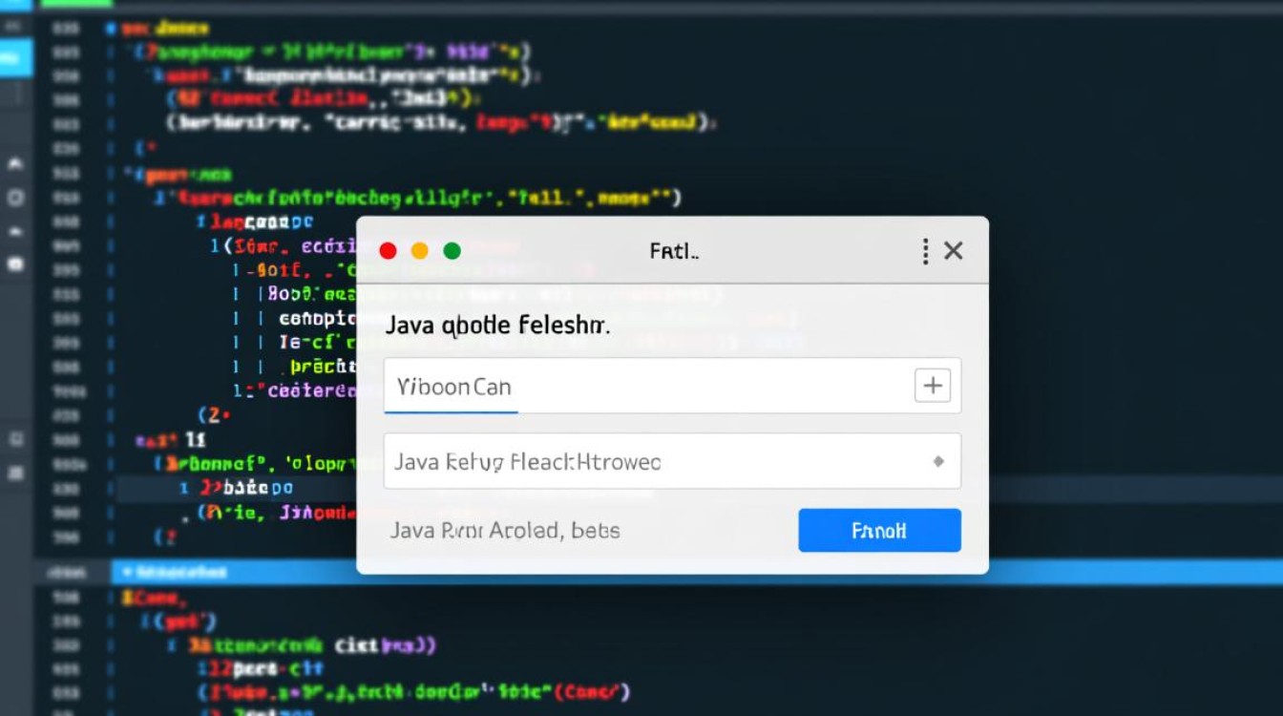1283x716 pixels.
Task: Click the second-to-last icon at sidebar bottom
Action: 15,439
